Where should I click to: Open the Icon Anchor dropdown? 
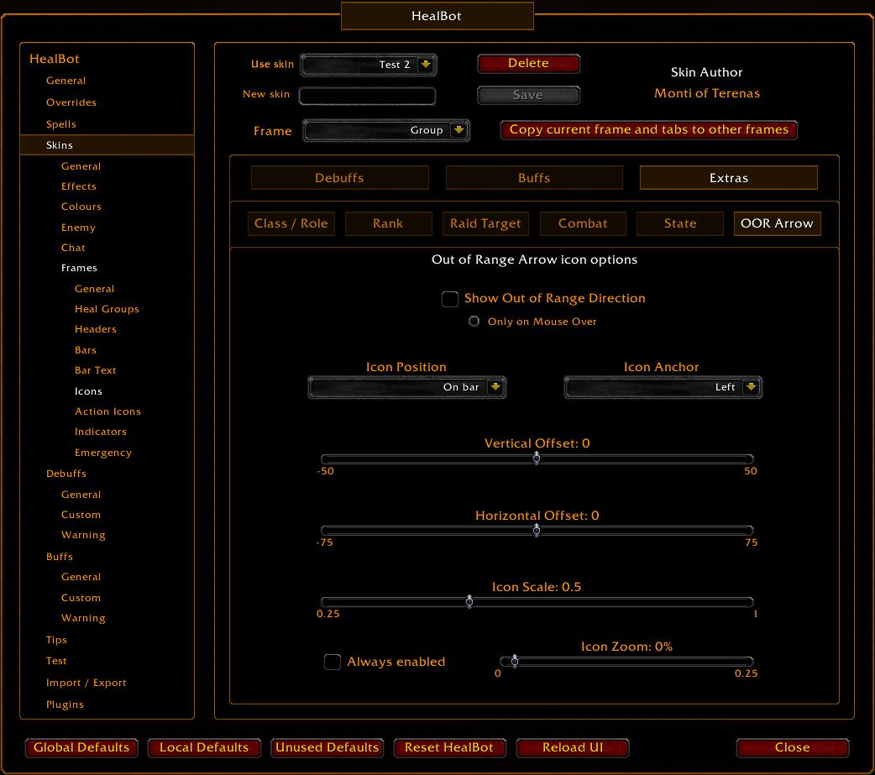pos(752,387)
